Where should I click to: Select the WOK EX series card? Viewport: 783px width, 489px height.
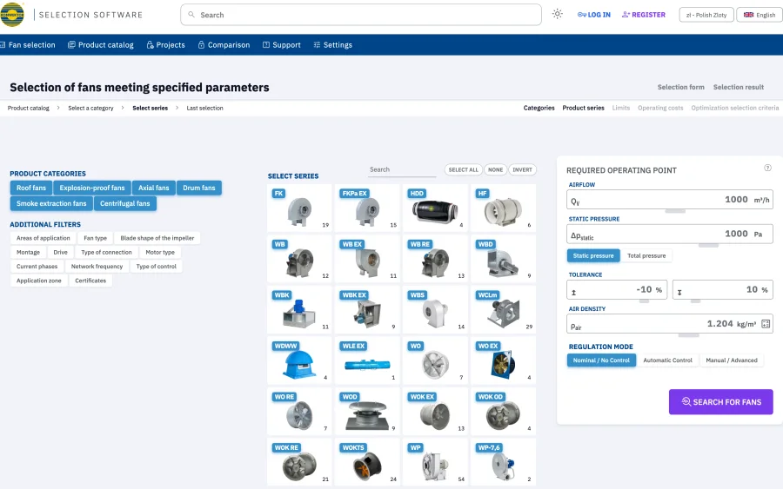point(435,411)
